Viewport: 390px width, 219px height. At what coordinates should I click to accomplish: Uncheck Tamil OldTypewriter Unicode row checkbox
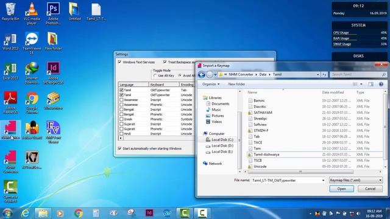point(121,95)
